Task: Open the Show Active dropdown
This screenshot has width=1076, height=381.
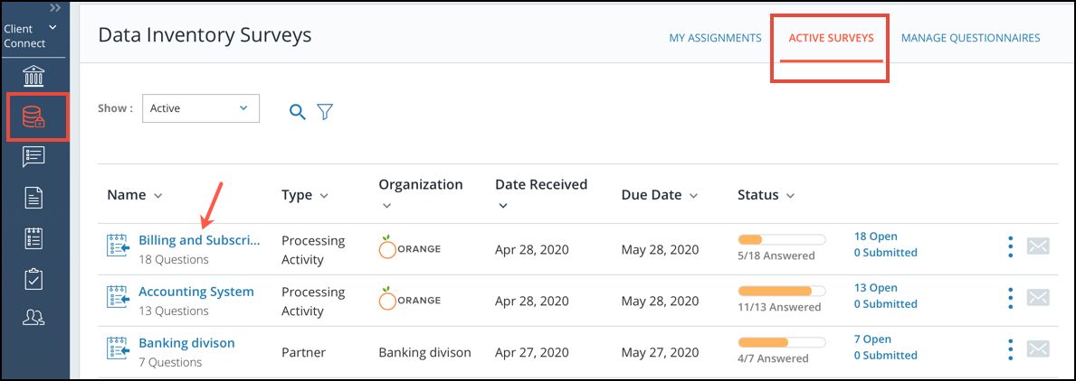Action: 200,108
